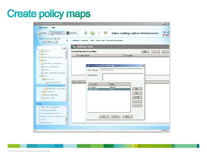The height and width of the screenshot is (155, 207).
Task: Click OK in the policy map dialog
Action: (x=104, y=116)
